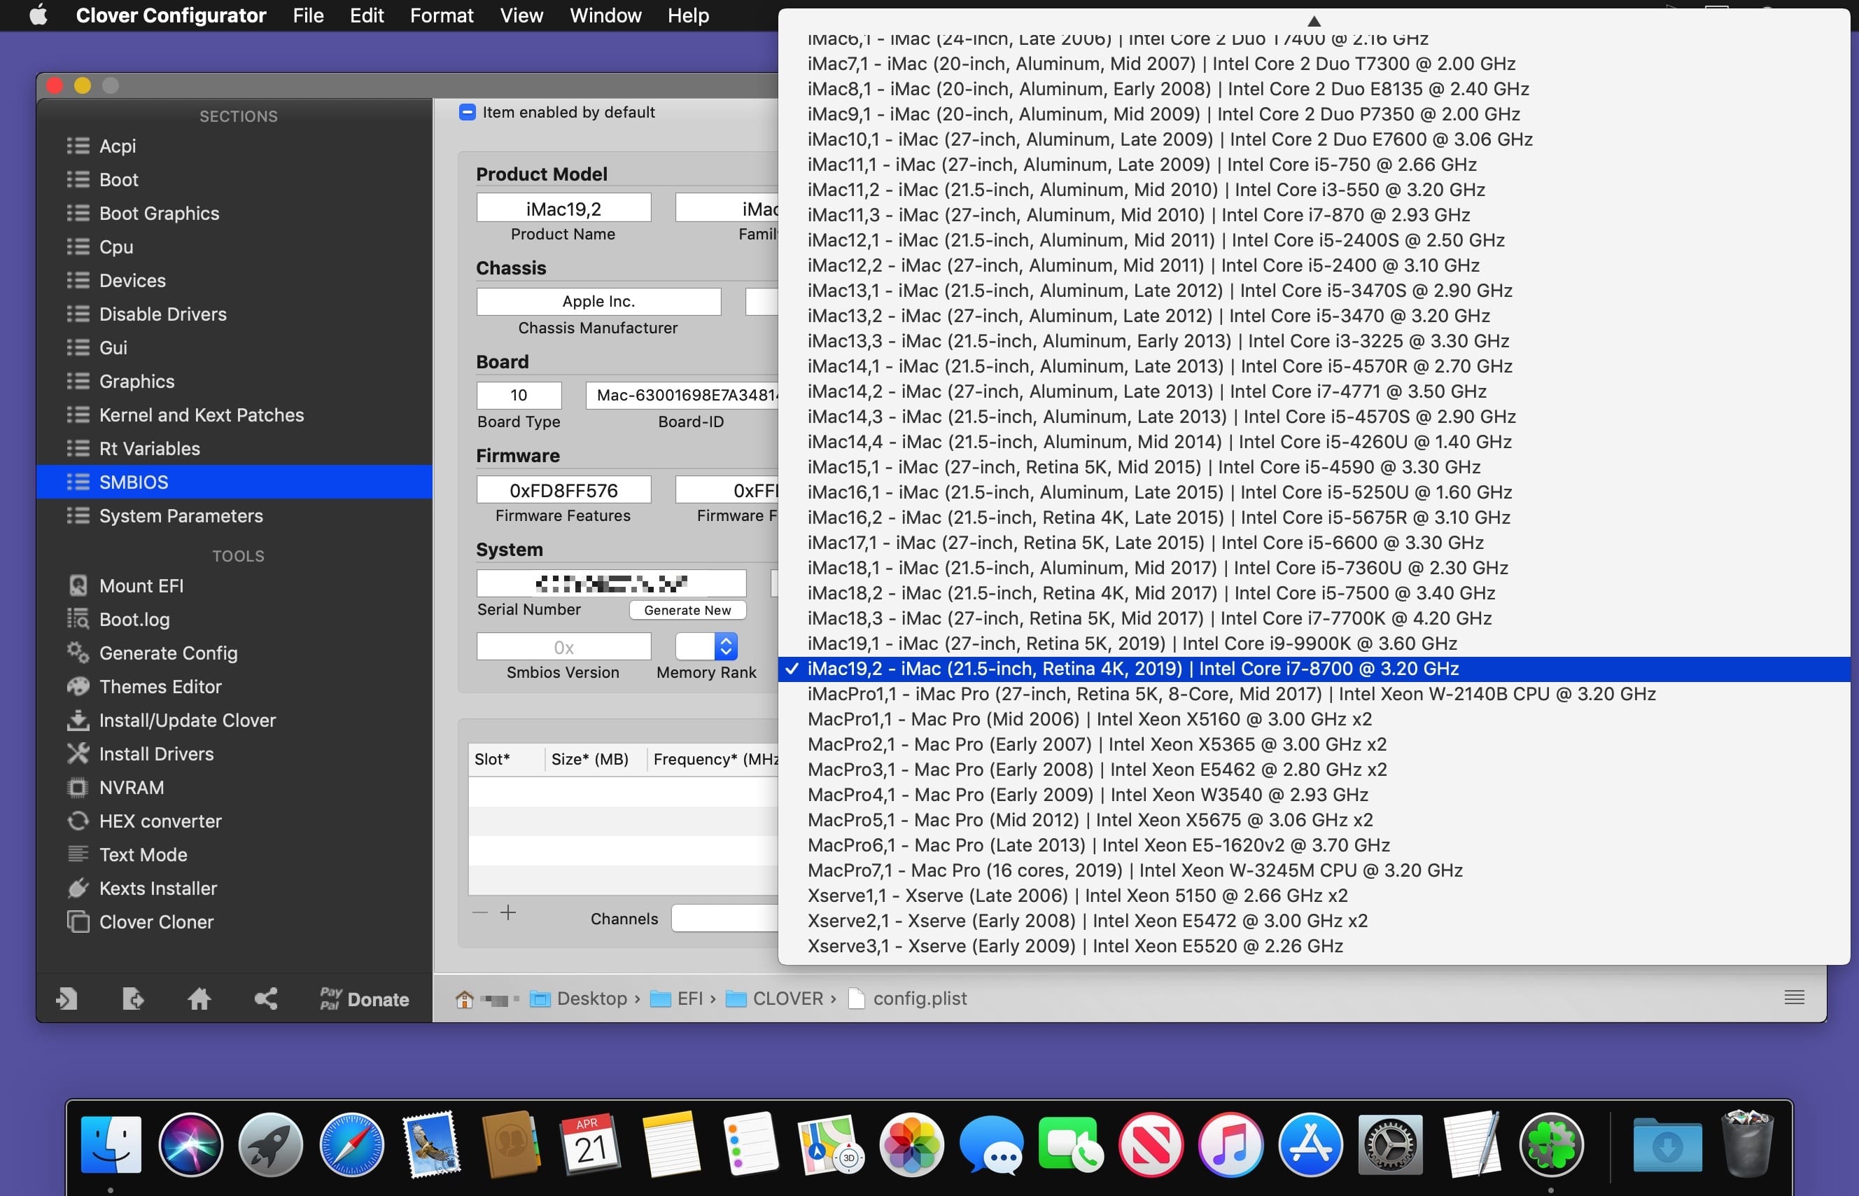This screenshot has height=1196, width=1859.
Task: Click the list icon beside the config.plist path
Action: tap(1794, 997)
